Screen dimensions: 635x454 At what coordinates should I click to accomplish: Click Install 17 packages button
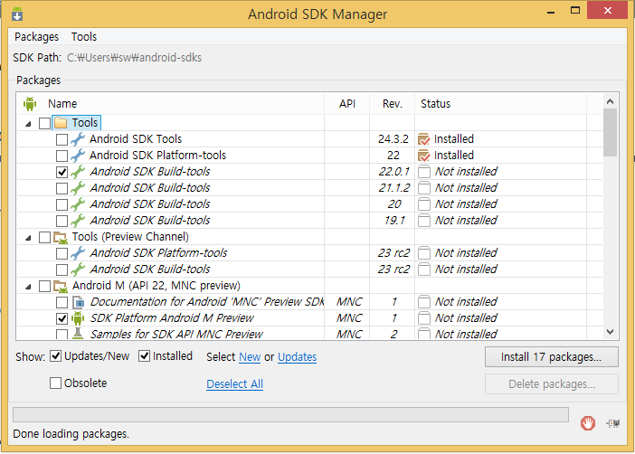[x=551, y=357]
